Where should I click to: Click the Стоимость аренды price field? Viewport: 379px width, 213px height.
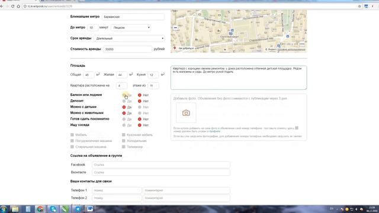127,49
